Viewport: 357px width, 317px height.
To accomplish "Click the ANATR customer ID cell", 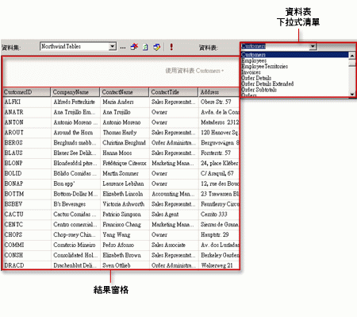I will click(27, 112).
